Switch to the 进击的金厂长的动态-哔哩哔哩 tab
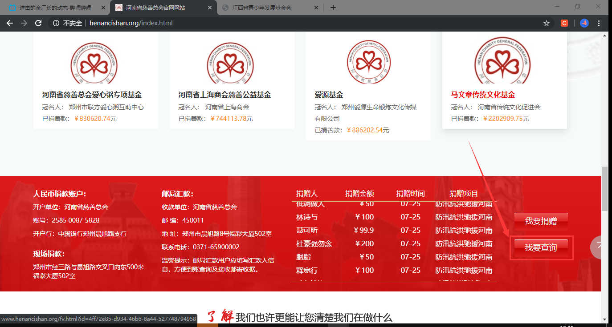Screen dimensions: 612x327 pyautogui.click(x=57, y=8)
